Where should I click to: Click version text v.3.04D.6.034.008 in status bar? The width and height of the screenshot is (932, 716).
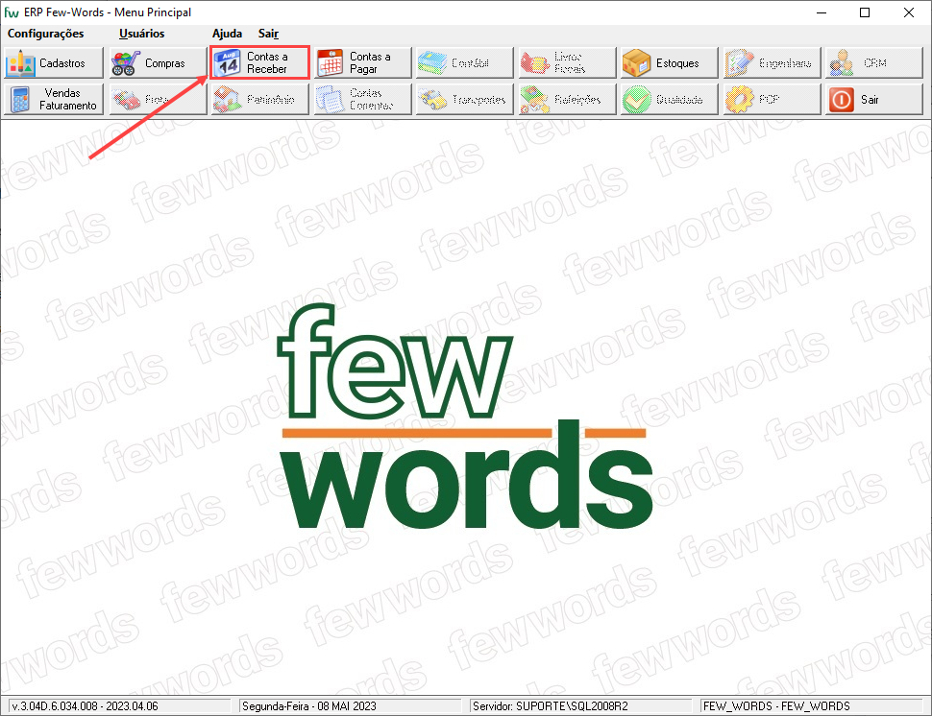pyautogui.click(x=85, y=705)
